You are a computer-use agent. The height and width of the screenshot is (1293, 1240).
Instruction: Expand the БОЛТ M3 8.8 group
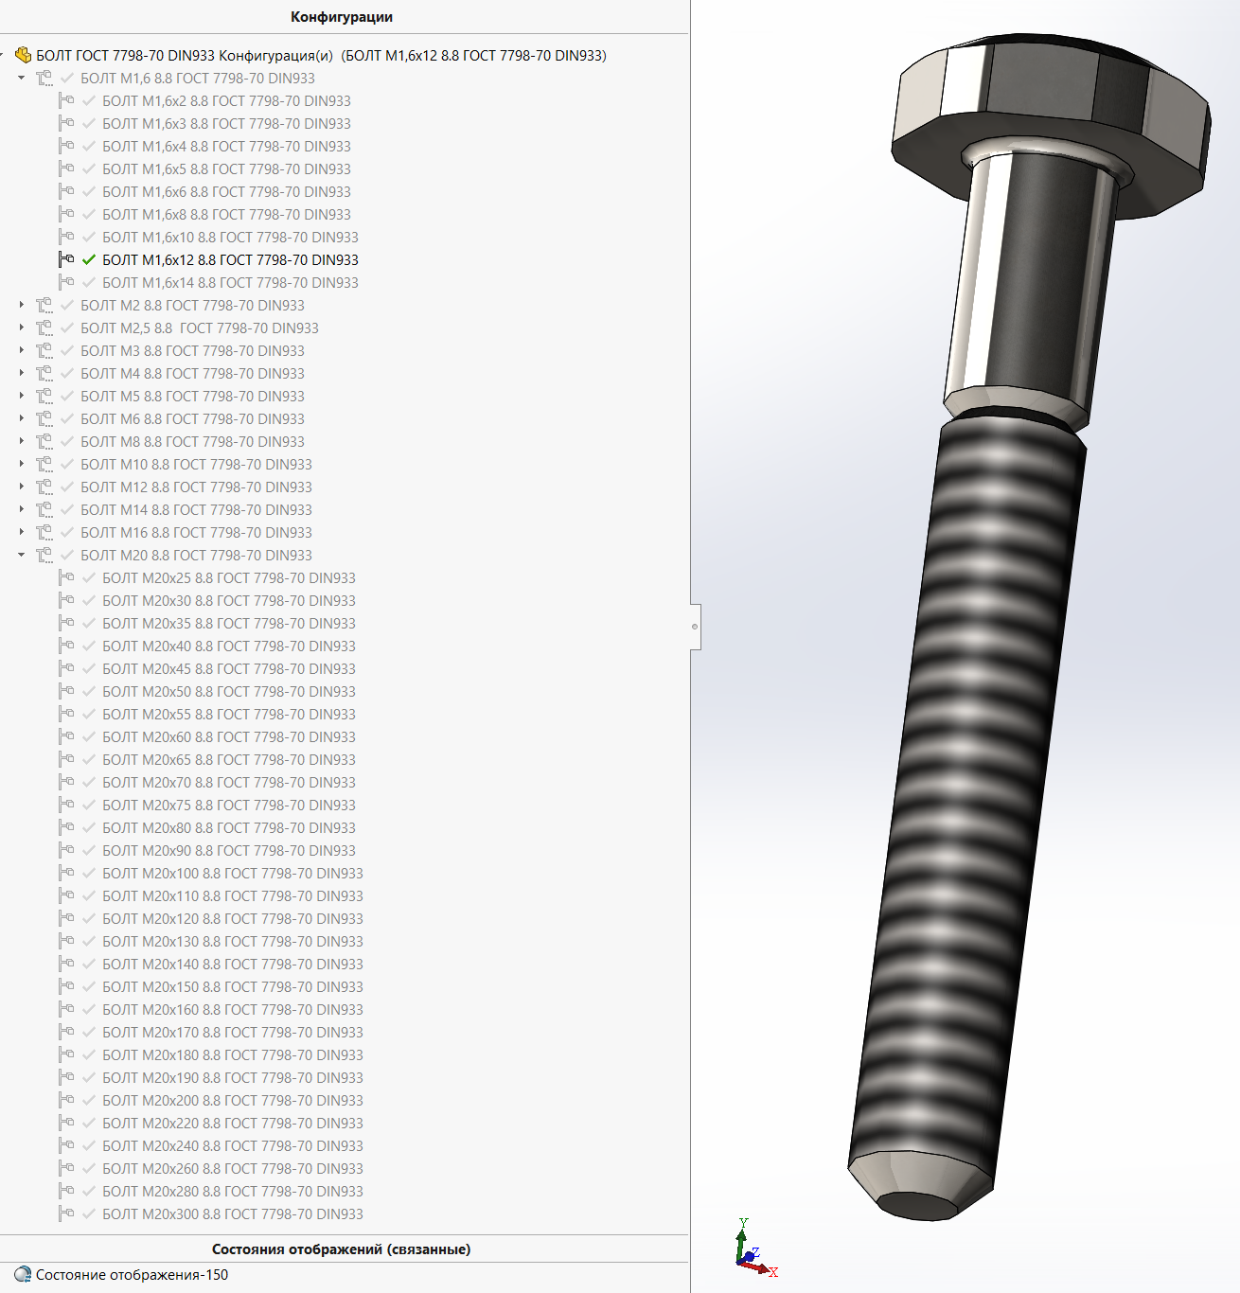click(21, 350)
